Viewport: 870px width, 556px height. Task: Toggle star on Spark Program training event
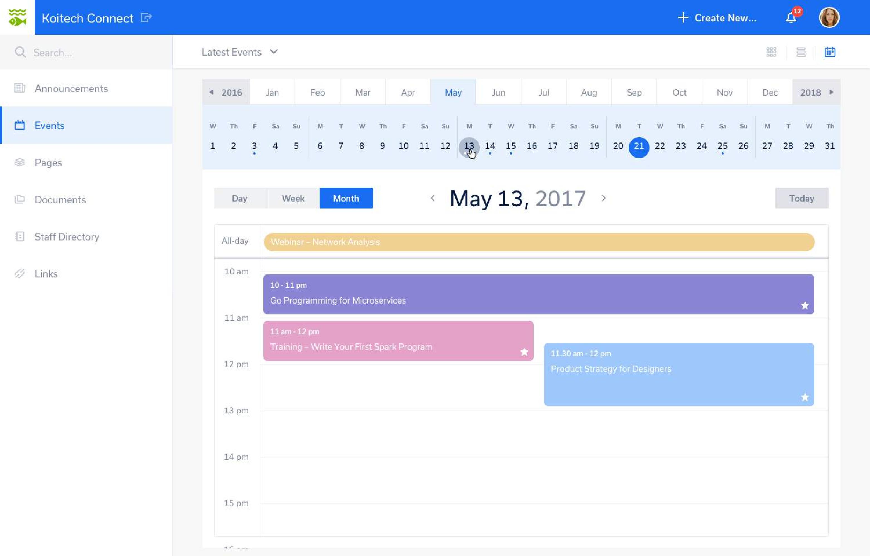coord(524,352)
